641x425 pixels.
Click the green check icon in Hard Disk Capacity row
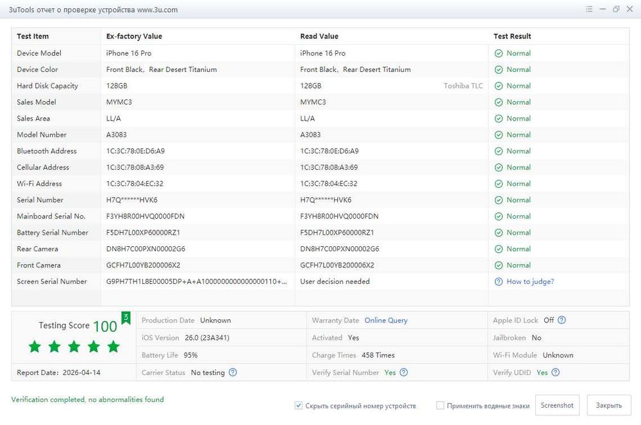click(498, 86)
